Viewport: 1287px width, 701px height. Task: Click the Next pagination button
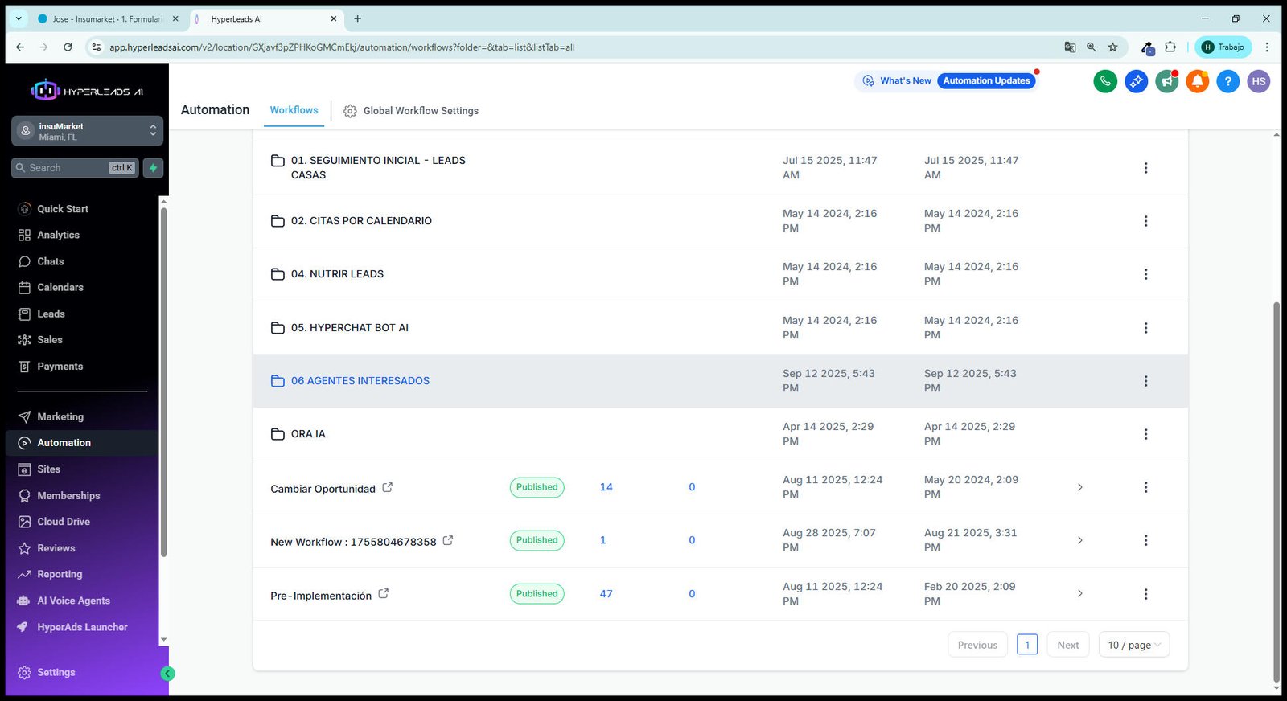pos(1068,645)
